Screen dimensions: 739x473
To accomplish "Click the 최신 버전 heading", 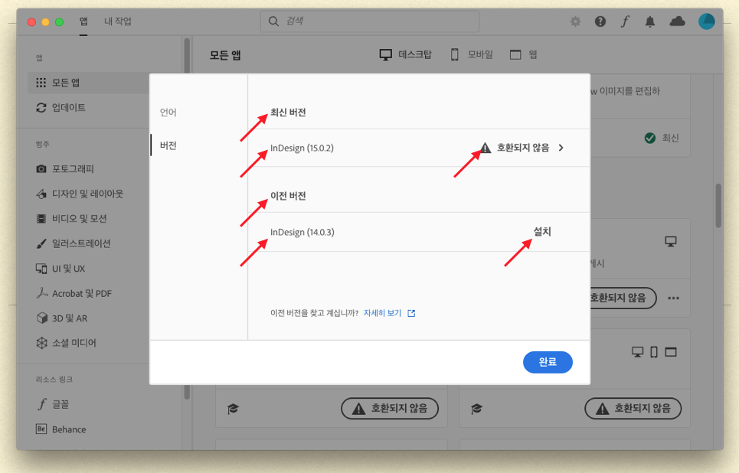I will [x=288, y=112].
